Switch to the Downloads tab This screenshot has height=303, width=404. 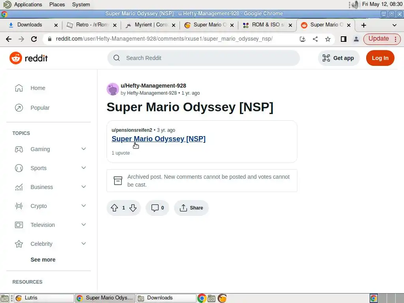(x=29, y=25)
